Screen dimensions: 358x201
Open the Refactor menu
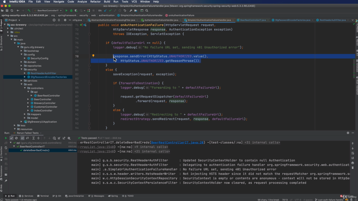tap(95, 2)
